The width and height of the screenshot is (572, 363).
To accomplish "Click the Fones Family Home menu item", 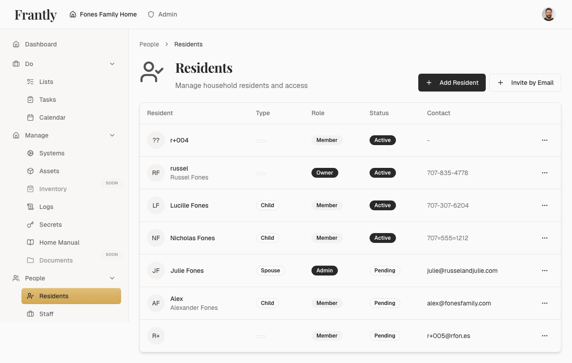I will pos(103,14).
